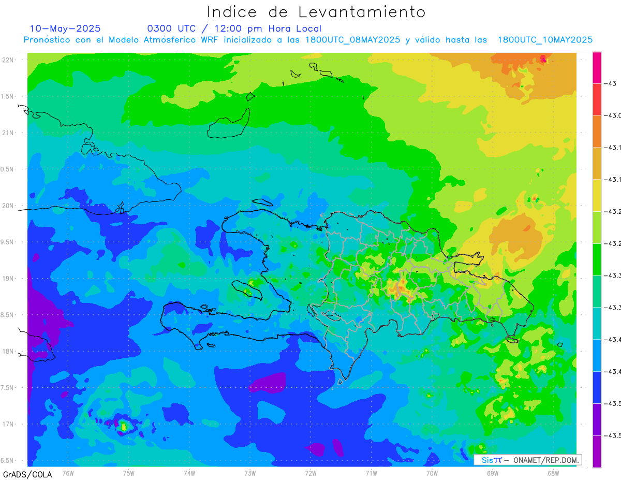
Task: Pick the dark orange legend swatch
Action: [597, 132]
